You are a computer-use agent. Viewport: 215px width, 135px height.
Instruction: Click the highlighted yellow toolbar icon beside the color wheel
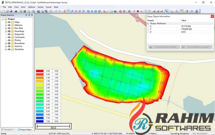[x=182, y=11]
